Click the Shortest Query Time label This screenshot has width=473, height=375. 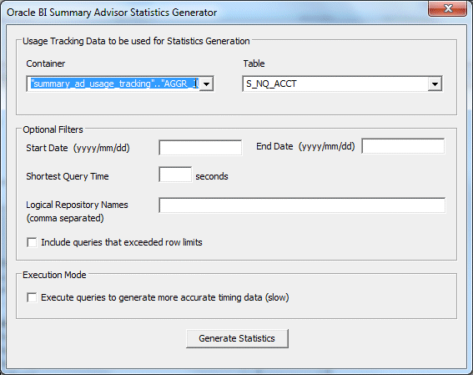(68, 176)
